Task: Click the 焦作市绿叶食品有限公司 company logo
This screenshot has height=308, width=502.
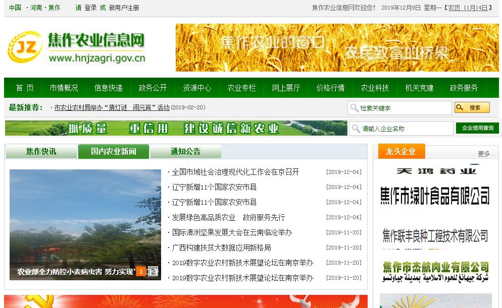Action: tap(435, 195)
